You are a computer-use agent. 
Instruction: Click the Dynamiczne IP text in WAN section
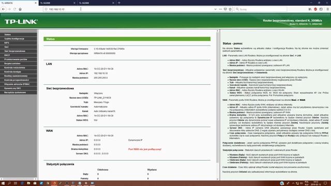(136, 140)
